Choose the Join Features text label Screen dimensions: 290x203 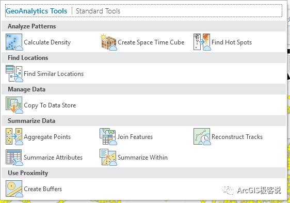[x=135, y=137]
